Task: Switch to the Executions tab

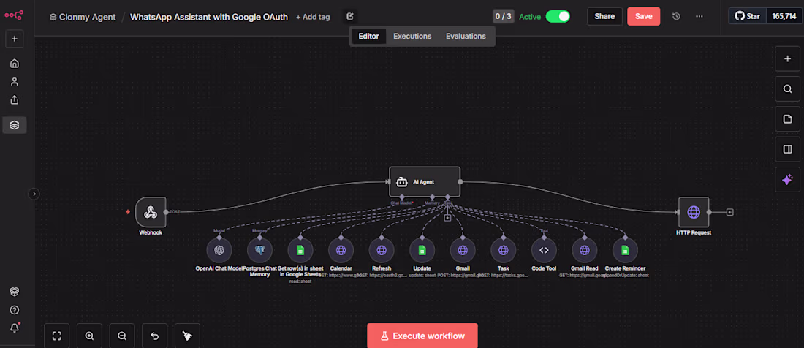Action: [x=412, y=37]
